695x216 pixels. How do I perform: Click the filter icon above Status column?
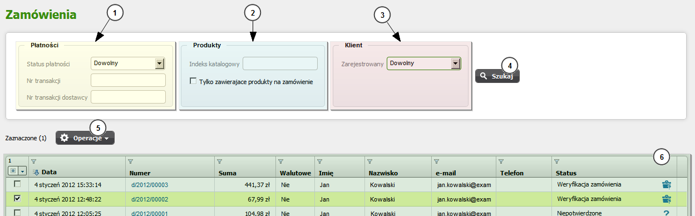556,161
